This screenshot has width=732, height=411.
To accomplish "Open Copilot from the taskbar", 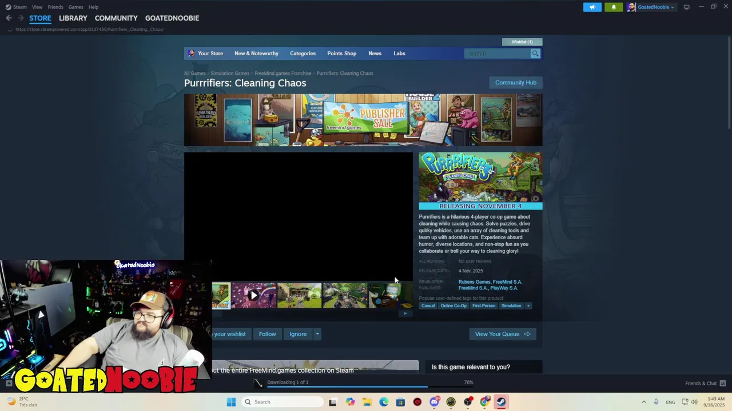I will click(x=350, y=402).
